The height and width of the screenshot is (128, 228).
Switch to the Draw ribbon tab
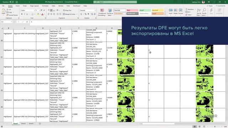click(x=25, y=6)
